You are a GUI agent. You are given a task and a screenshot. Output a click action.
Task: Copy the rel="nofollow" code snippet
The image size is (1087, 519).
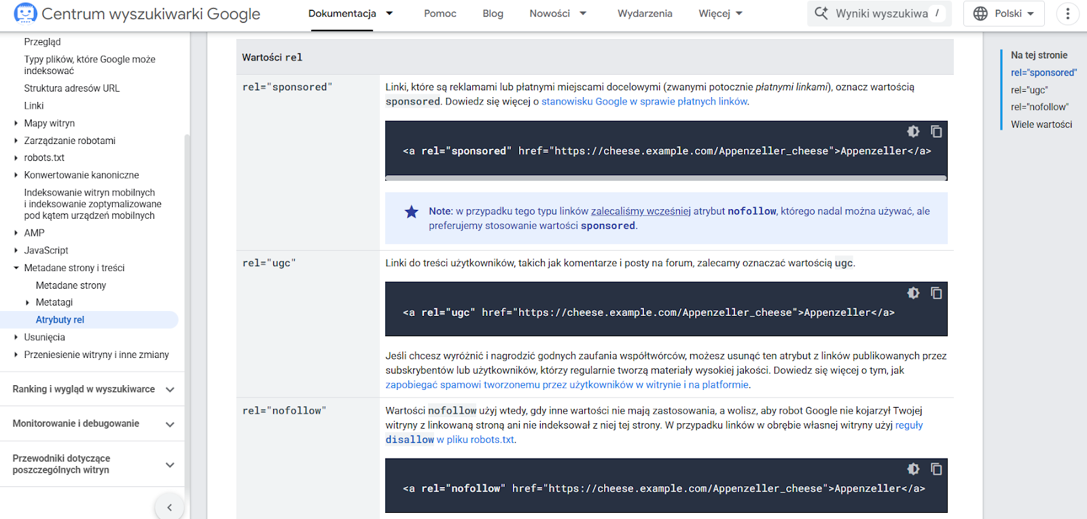(936, 469)
